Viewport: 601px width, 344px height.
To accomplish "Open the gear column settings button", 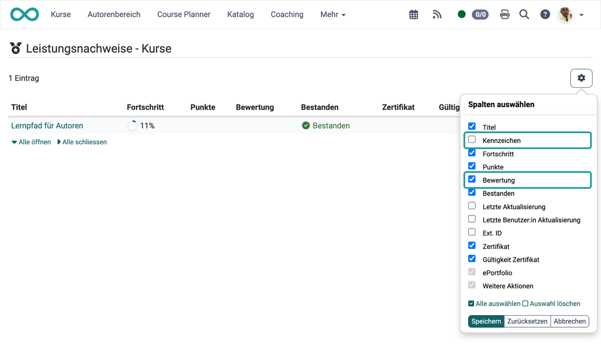I will point(582,78).
